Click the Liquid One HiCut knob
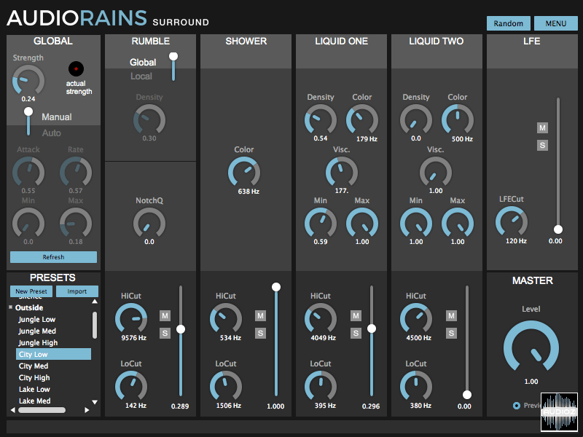 tap(321, 319)
